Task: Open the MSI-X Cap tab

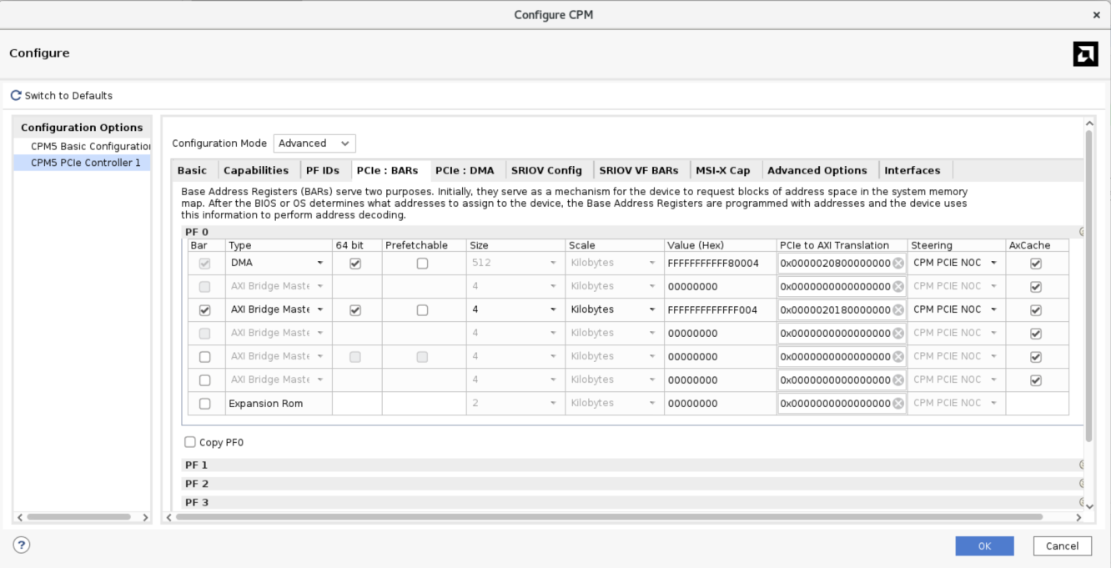Action: (722, 170)
